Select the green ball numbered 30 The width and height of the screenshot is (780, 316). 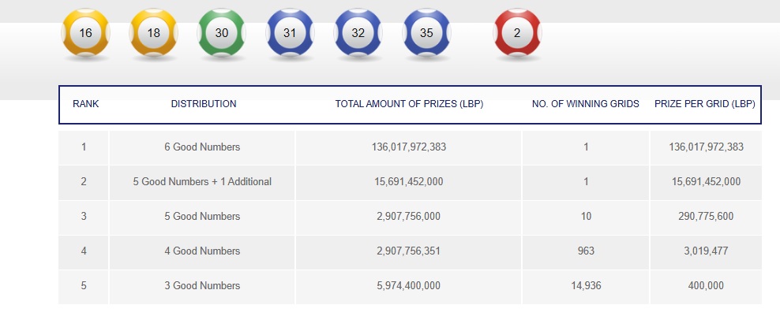222,34
